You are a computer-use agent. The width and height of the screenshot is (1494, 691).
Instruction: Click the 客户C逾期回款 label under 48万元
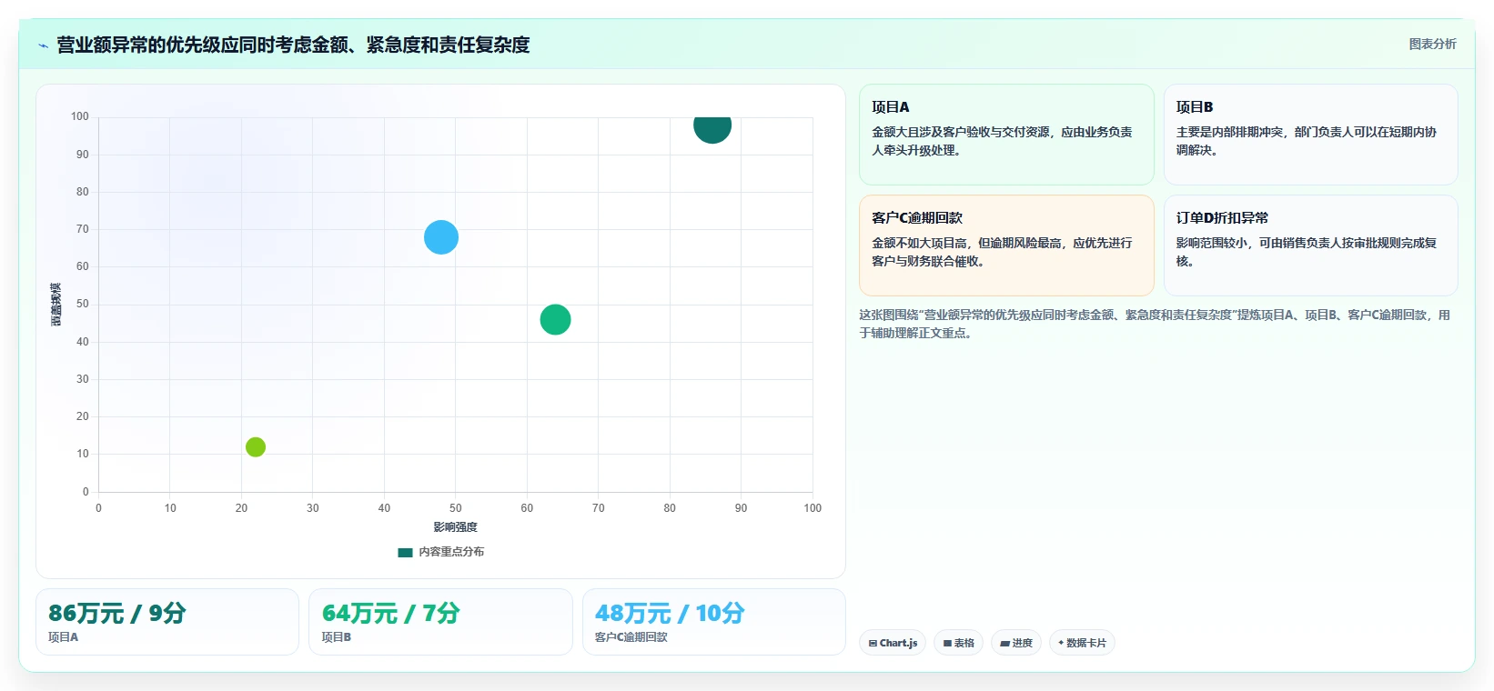pos(631,637)
